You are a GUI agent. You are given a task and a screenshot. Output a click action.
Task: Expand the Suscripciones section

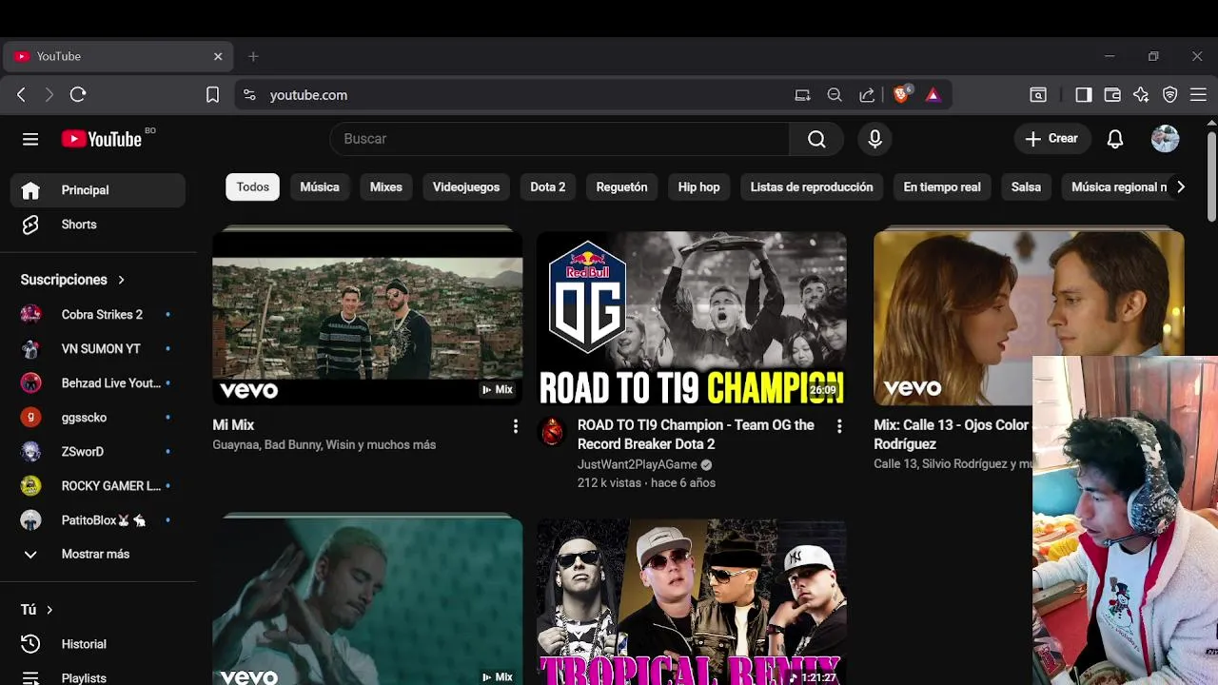tap(73, 280)
